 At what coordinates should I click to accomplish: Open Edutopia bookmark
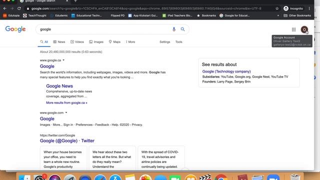point(11,15)
